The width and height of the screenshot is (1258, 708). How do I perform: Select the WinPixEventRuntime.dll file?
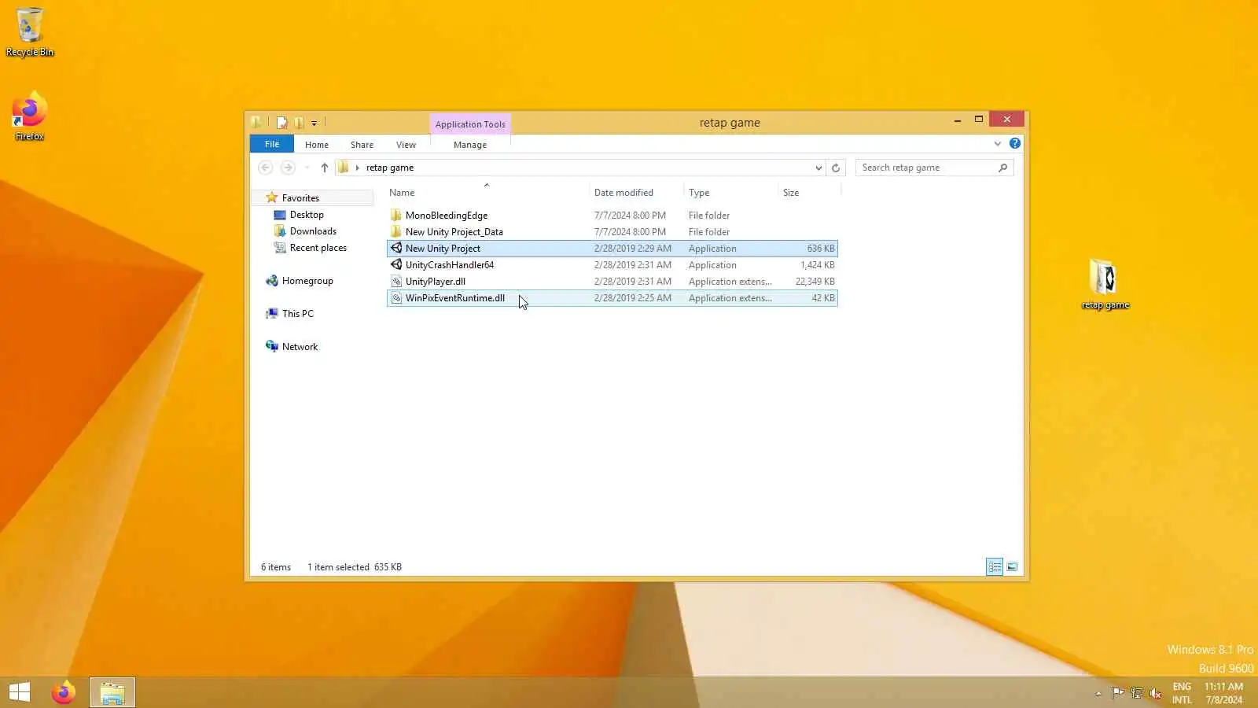(612, 298)
